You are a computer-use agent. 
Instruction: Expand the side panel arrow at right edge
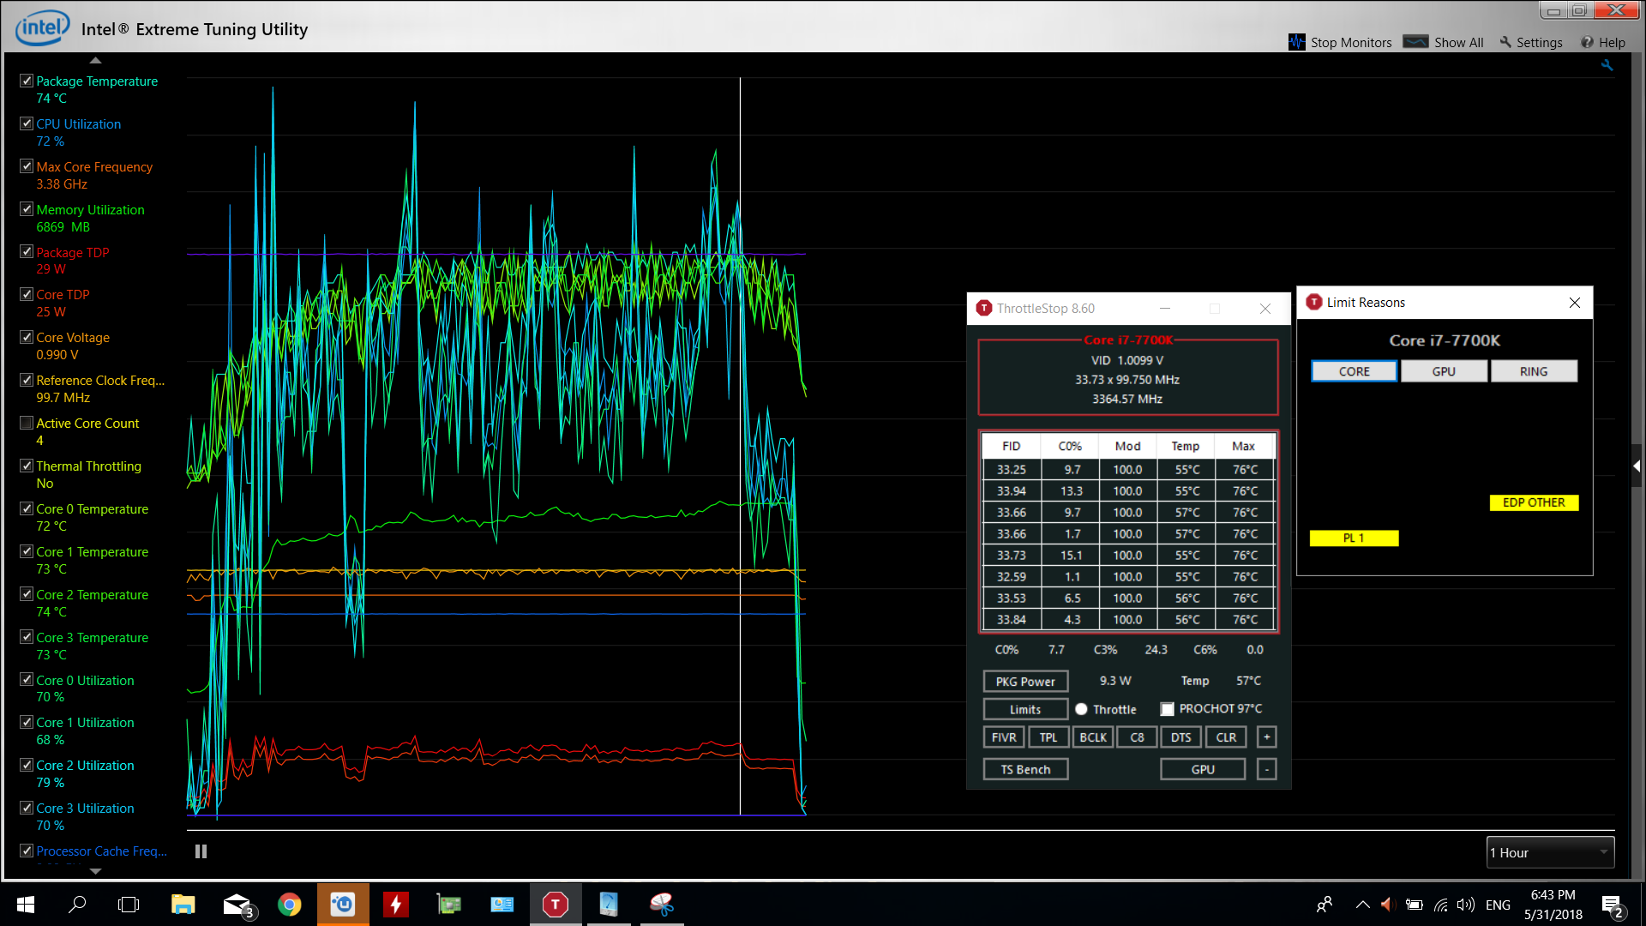pos(1637,466)
